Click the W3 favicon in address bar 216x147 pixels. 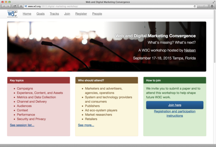[x=26, y=6]
